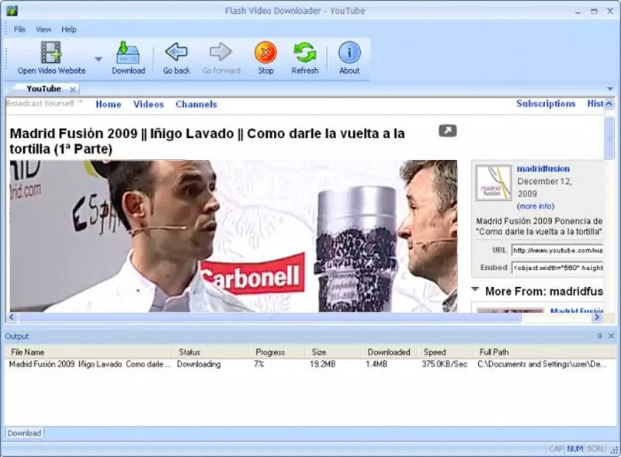Open the Channels link
Image resolution: width=621 pixels, height=457 pixels.
pos(196,104)
